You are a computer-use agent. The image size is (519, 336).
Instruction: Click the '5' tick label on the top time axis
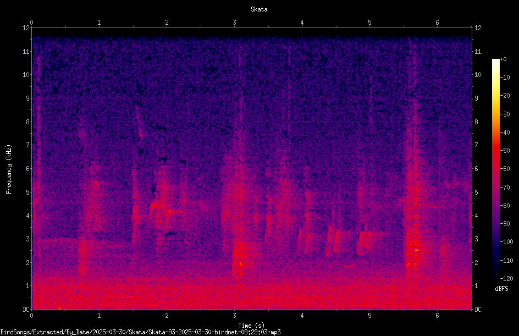pyautogui.click(x=369, y=23)
